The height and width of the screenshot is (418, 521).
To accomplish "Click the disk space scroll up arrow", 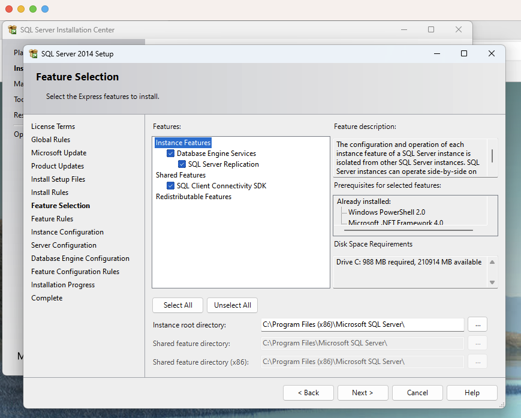I will tap(492, 262).
